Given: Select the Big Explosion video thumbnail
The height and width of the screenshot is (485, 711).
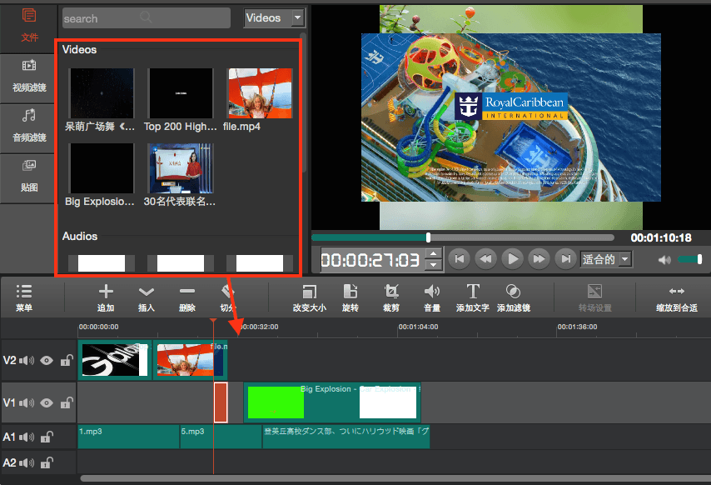Looking at the screenshot, I should coord(101,168).
